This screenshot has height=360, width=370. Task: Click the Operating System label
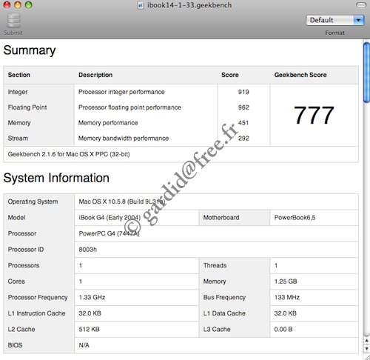33,201
